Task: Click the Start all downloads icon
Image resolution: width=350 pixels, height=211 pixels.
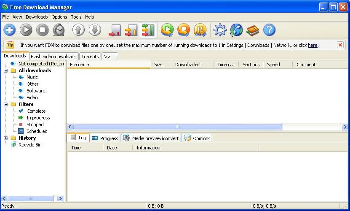Action: point(167,30)
